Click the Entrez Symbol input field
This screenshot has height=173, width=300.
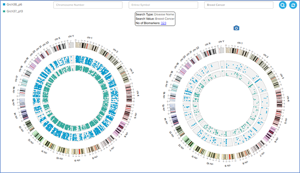click(x=163, y=5)
